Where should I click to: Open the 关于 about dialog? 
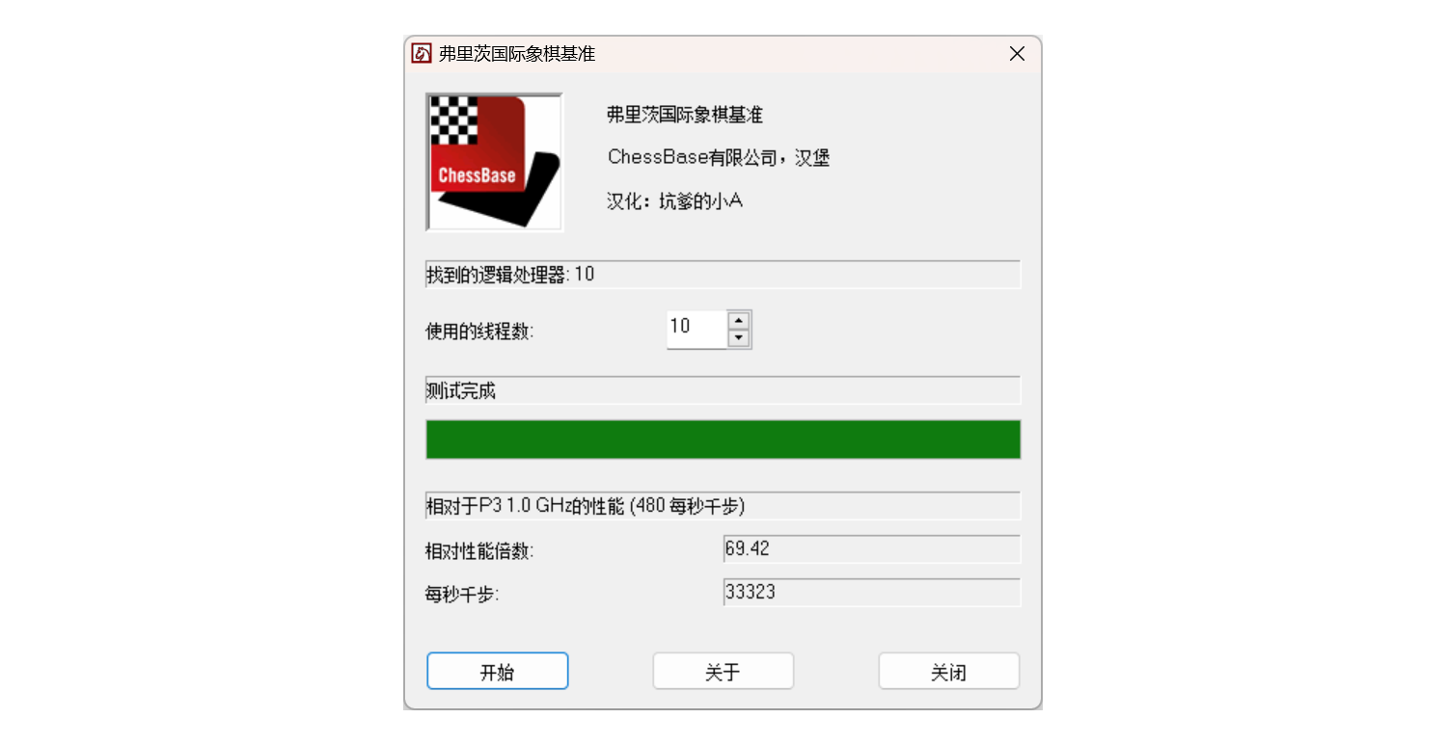723,672
